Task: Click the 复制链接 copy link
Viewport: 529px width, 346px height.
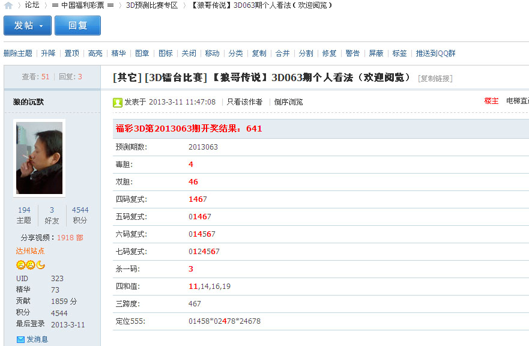Action: [x=435, y=78]
